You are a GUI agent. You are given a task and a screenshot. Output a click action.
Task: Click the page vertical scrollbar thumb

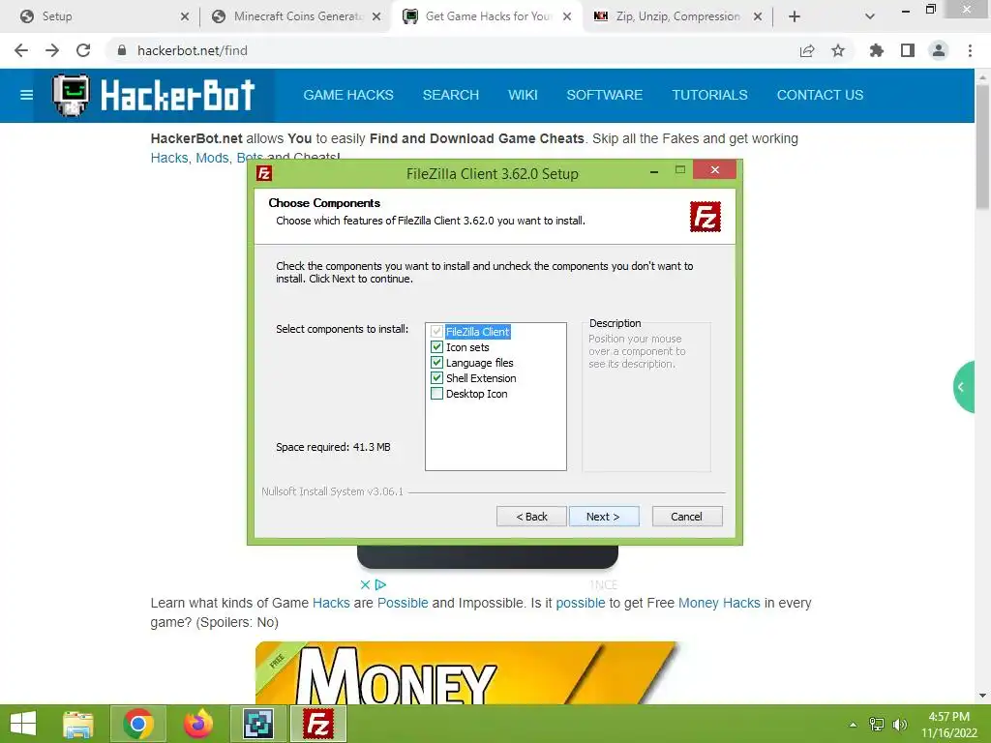982,147
